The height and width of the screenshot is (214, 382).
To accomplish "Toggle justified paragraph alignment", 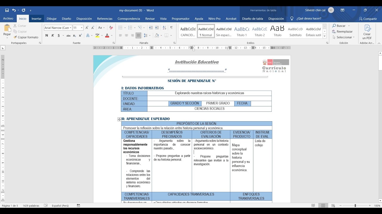I will [x=138, y=35].
